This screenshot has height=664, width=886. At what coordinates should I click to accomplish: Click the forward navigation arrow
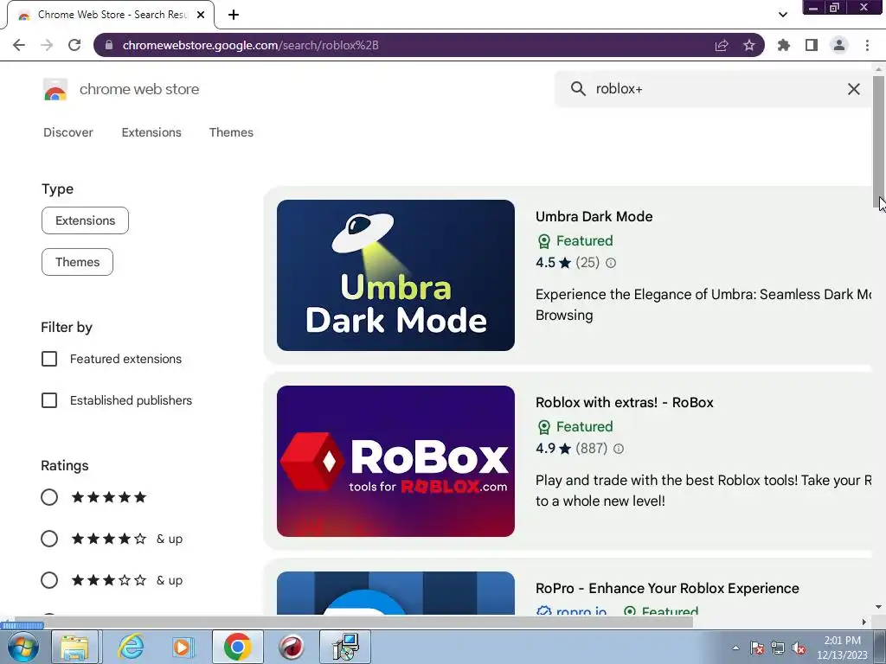point(47,45)
